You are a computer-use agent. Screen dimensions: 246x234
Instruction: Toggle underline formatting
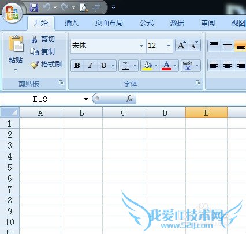coord(104,66)
